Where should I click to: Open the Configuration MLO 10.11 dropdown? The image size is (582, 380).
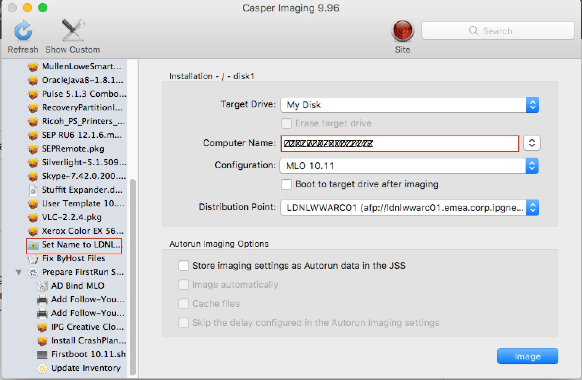tap(409, 166)
